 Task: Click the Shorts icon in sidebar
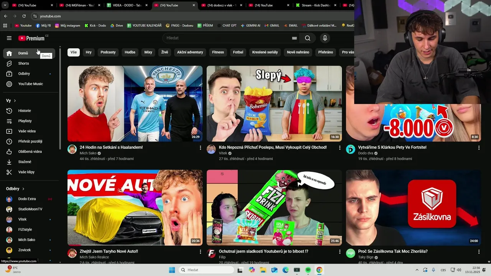click(9, 63)
